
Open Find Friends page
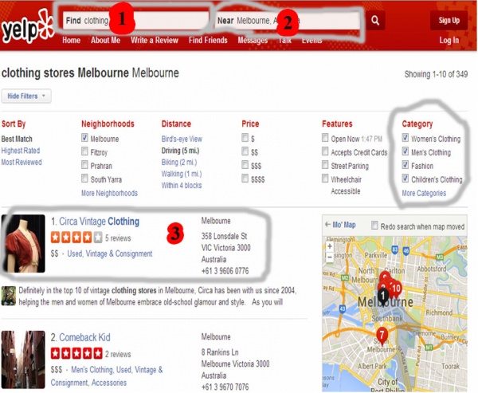[208, 41]
